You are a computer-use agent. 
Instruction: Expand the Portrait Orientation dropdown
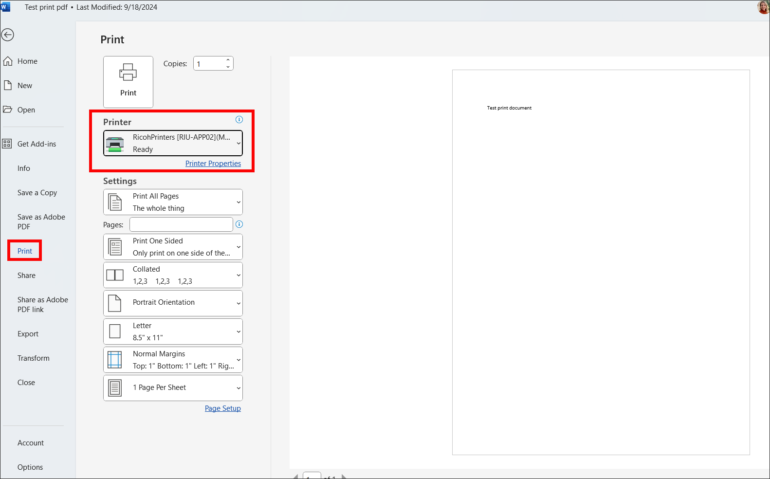click(238, 303)
